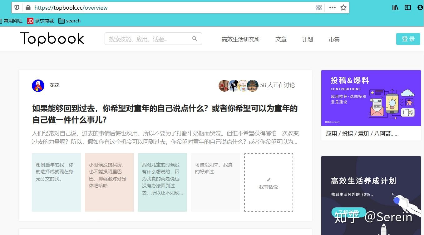This screenshot has height=235, width=424.
Task: Click the Topbook logo
Action: (x=52, y=39)
